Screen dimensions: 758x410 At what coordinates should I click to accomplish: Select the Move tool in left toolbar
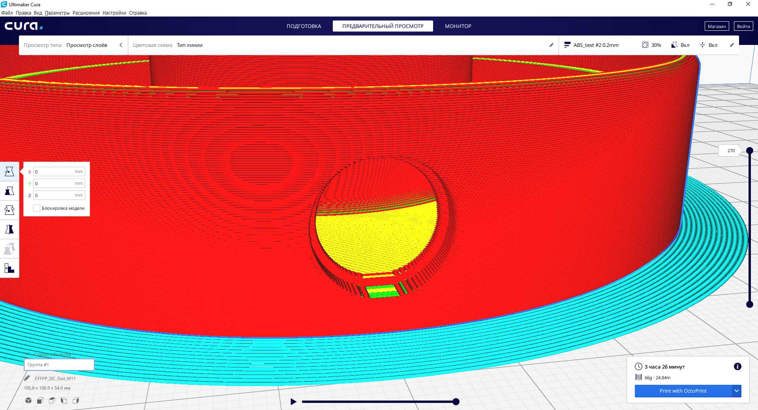click(x=9, y=171)
